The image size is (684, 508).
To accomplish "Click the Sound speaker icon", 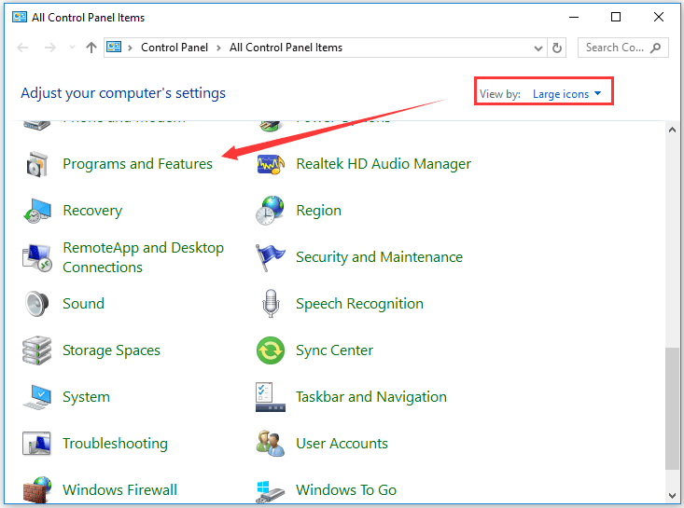I will coord(36,304).
